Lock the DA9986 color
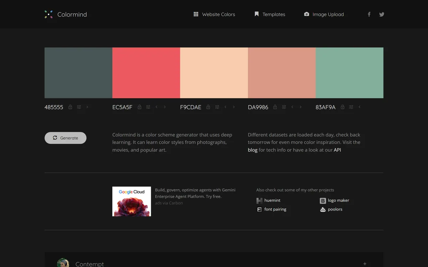The image size is (428, 267). [x=275, y=107]
